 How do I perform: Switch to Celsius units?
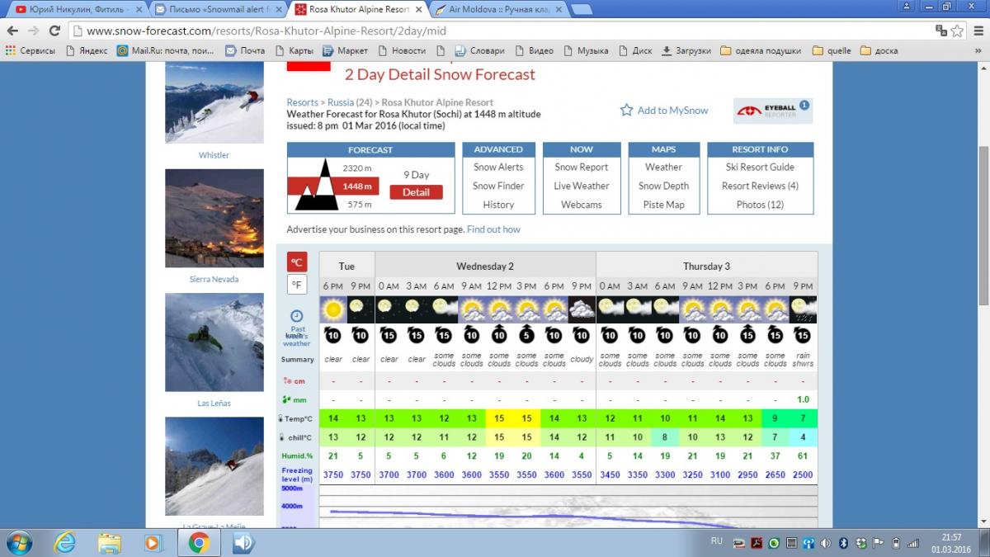pos(297,262)
